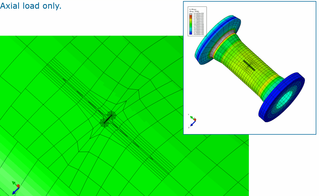Click the '(Avg: 75%)' legend label
Image resolution: width=319 pixels, height=196 pixels.
point(194,11)
